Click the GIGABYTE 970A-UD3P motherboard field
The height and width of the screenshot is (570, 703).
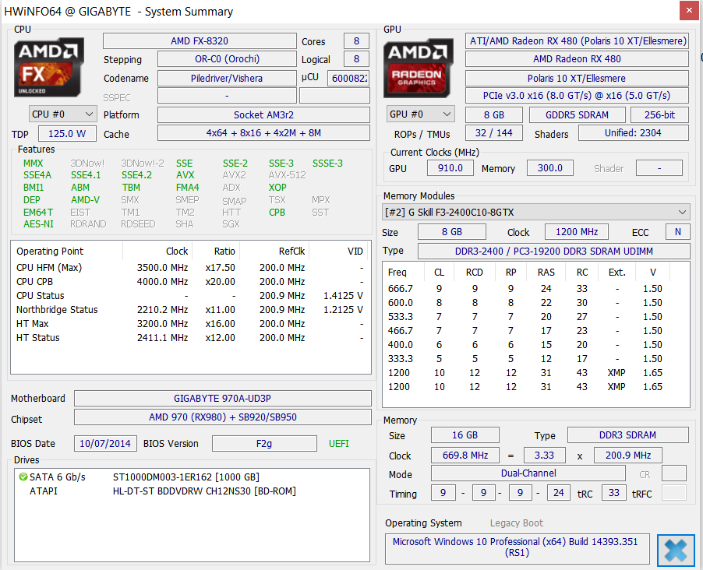click(x=222, y=399)
